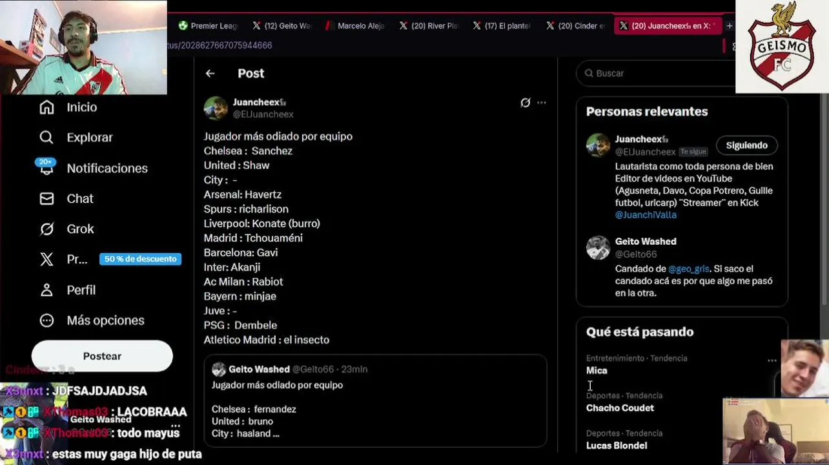
Task: Switch to the Geito Washed browser tab
Action: [x=282, y=26]
